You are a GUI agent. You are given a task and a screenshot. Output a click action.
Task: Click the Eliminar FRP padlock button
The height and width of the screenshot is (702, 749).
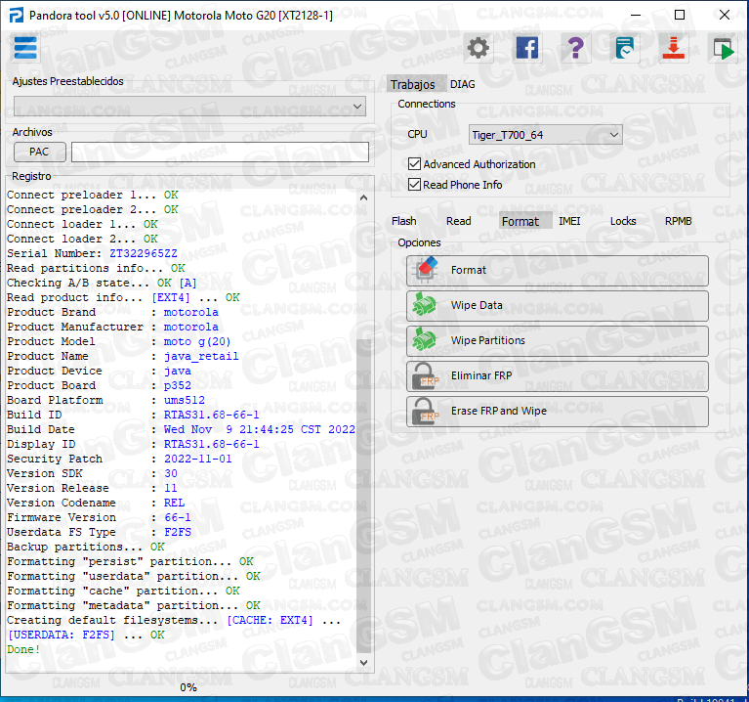coord(557,375)
